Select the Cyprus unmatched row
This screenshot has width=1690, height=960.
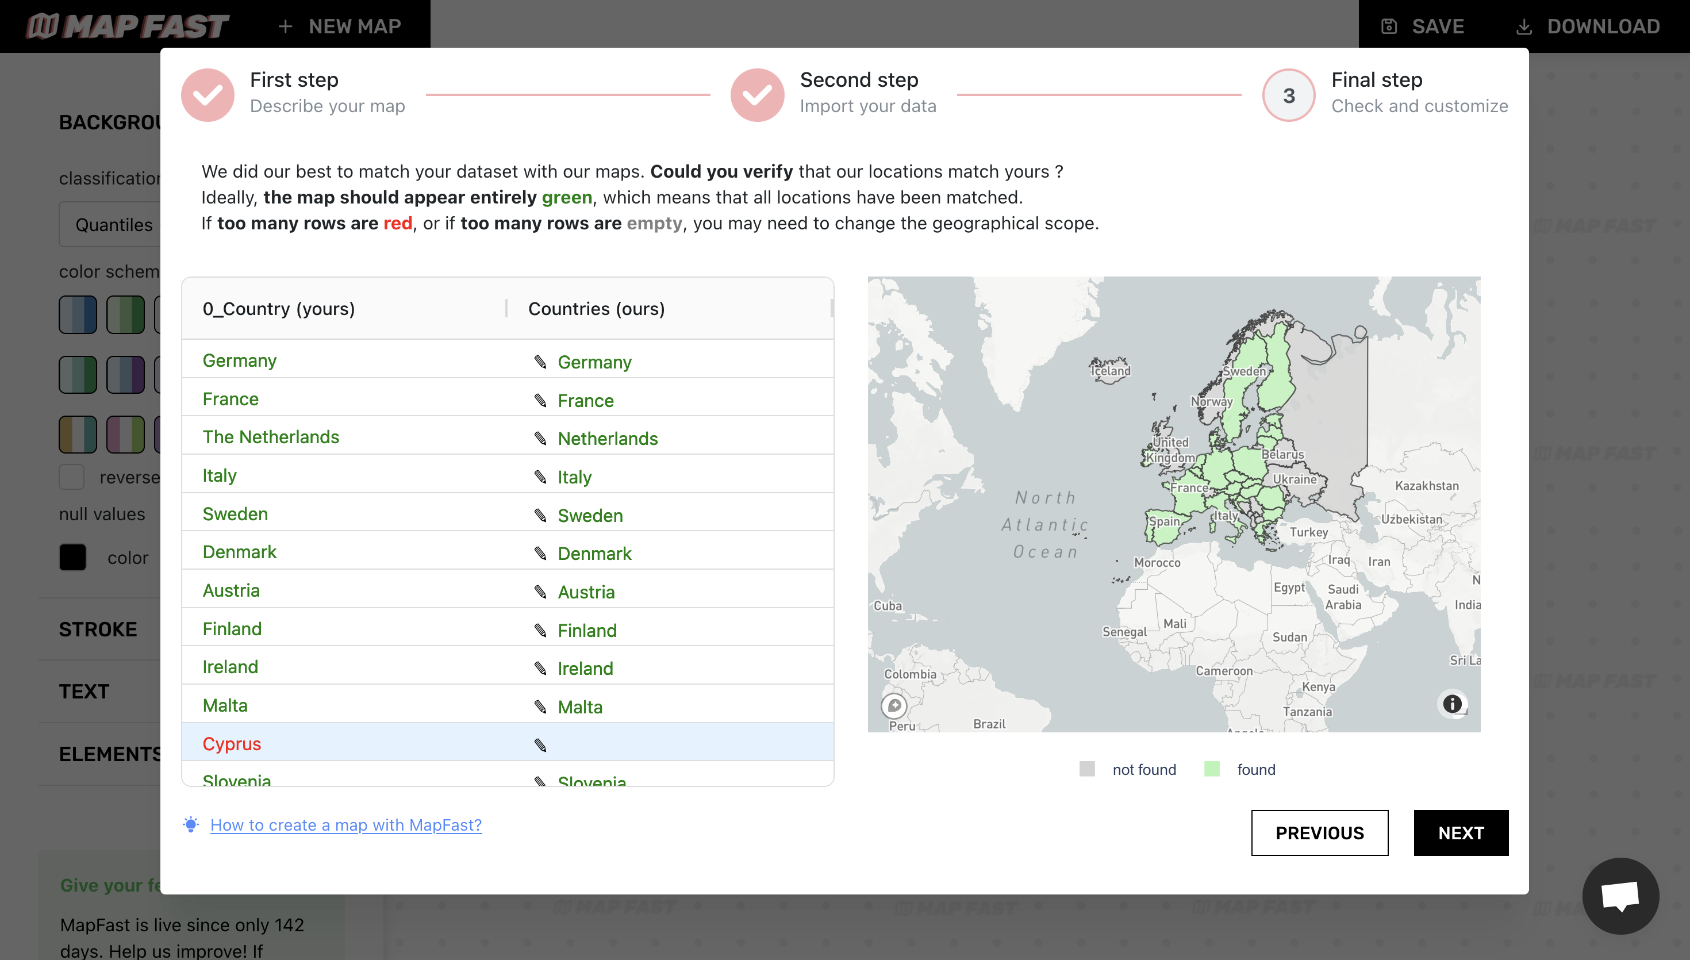click(507, 743)
